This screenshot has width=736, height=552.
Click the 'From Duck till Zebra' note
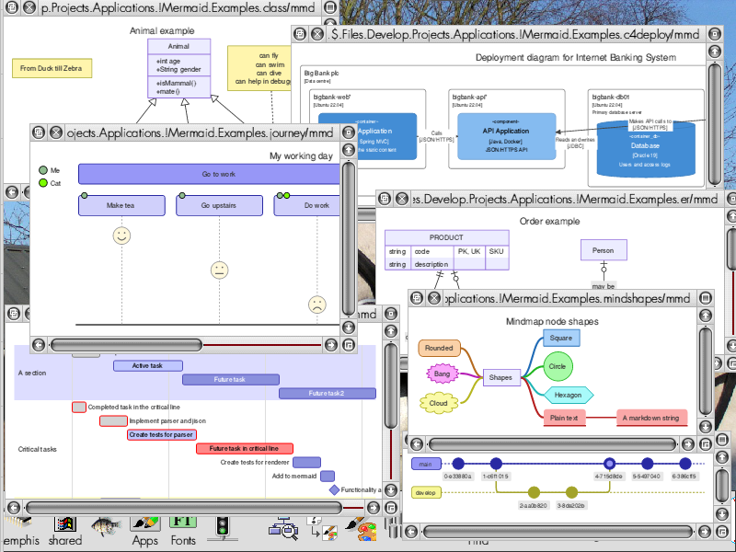[52, 68]
